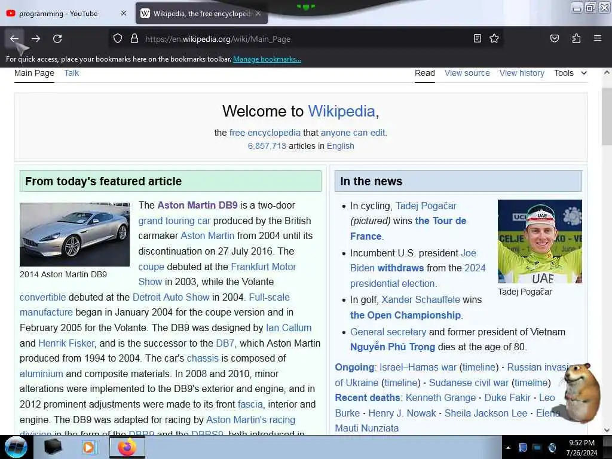
Task: Open the media player taskbar icon
Action: click(89, 447)
